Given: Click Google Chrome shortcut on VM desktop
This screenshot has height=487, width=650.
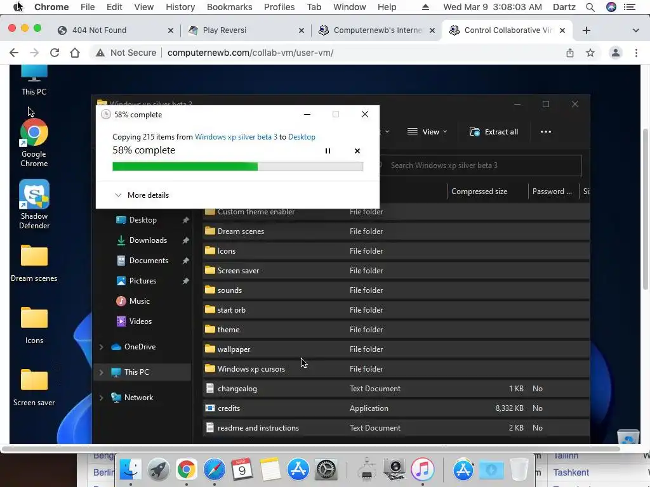Looking at the screenshot, I should point(34,143).
